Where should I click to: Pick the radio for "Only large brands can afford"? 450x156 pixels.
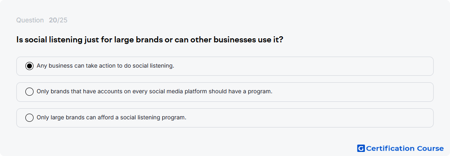pyautogui.click(x=29, y=117)
